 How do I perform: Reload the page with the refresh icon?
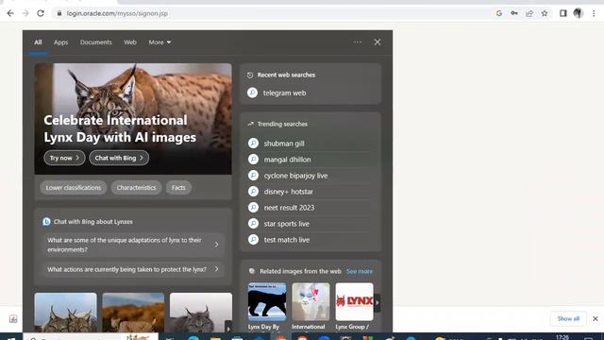(x=41, y=13)
